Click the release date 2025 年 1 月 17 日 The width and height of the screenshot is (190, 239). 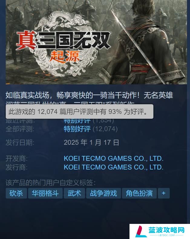91,143
